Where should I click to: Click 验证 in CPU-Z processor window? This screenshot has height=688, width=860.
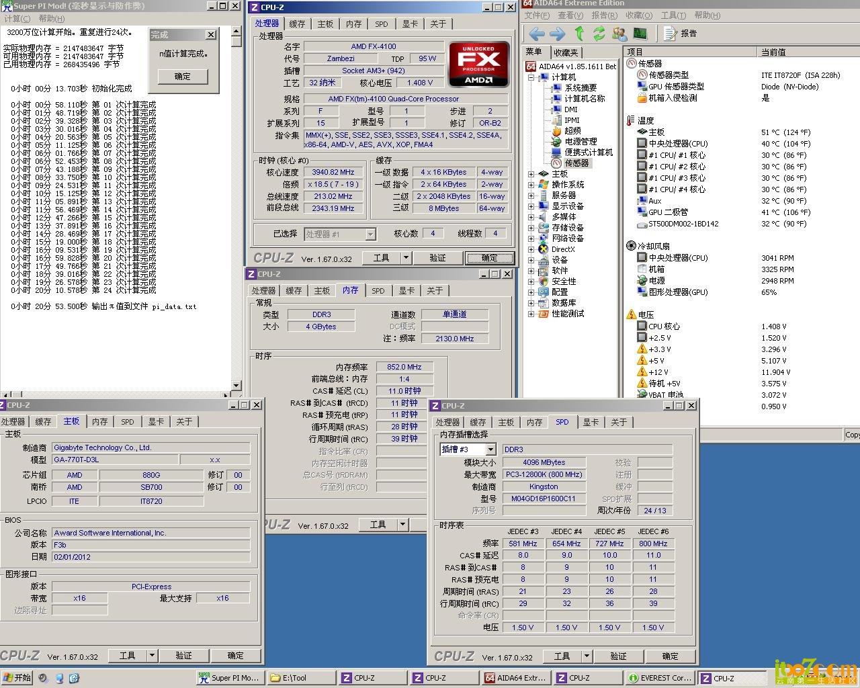point(438,258)
